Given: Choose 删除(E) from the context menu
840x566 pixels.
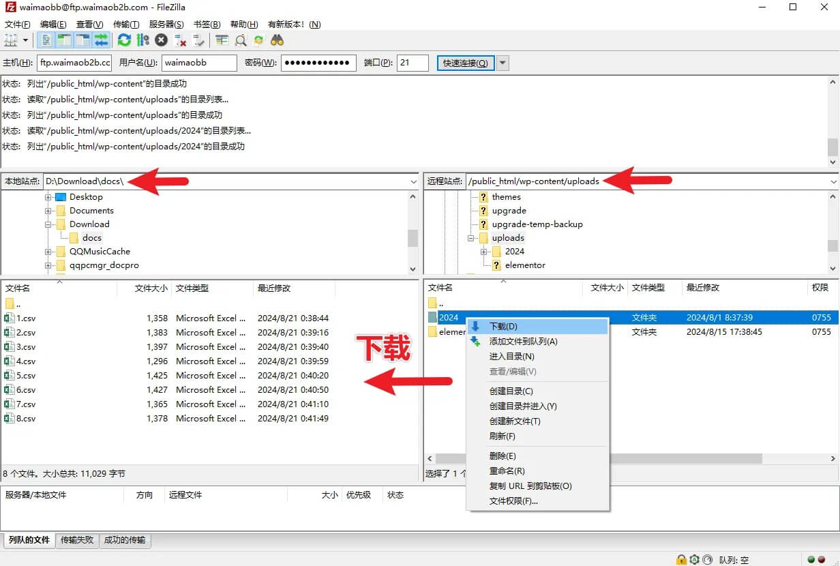Looking at the screenshot, I should click(537, 456).
